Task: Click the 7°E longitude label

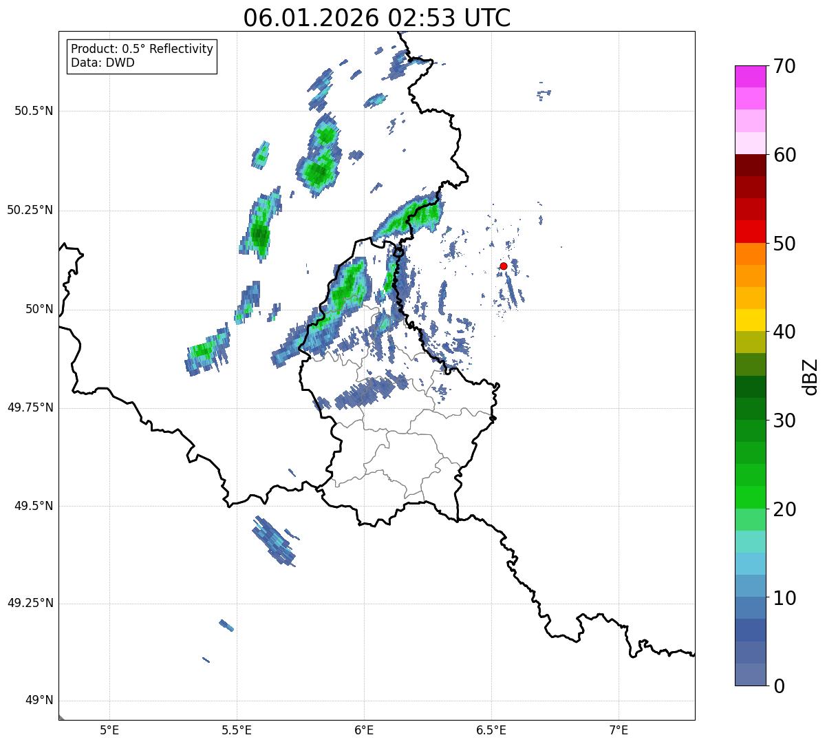Action: pos(619,730)
